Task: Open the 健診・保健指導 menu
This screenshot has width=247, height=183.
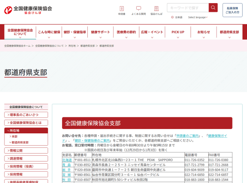Action: coord(75,32)
